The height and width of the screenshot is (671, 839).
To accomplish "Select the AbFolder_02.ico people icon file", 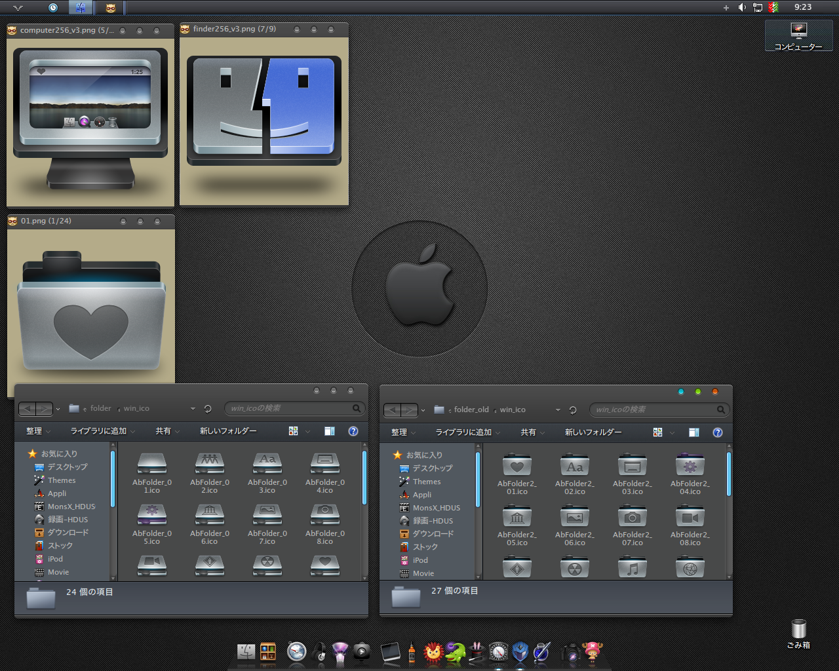I will click(x=210, y=472).
